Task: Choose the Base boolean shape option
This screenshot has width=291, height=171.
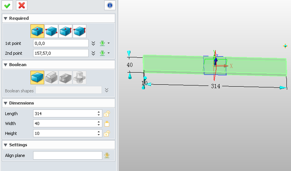Action: pos(37,78)
